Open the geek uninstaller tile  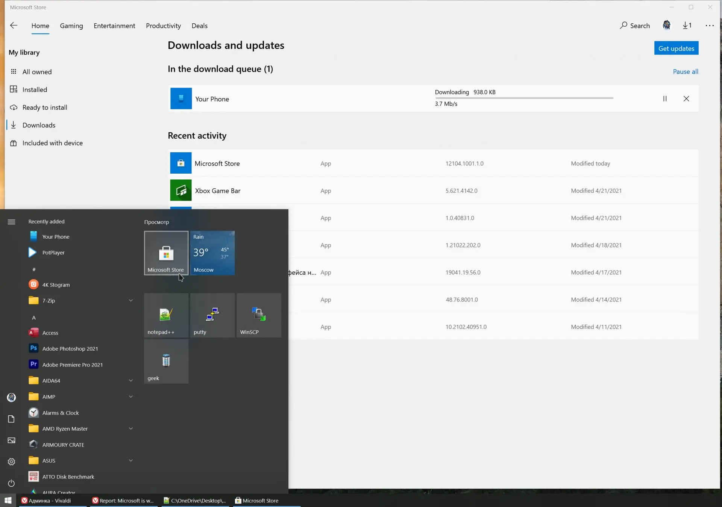pos(166,362)
